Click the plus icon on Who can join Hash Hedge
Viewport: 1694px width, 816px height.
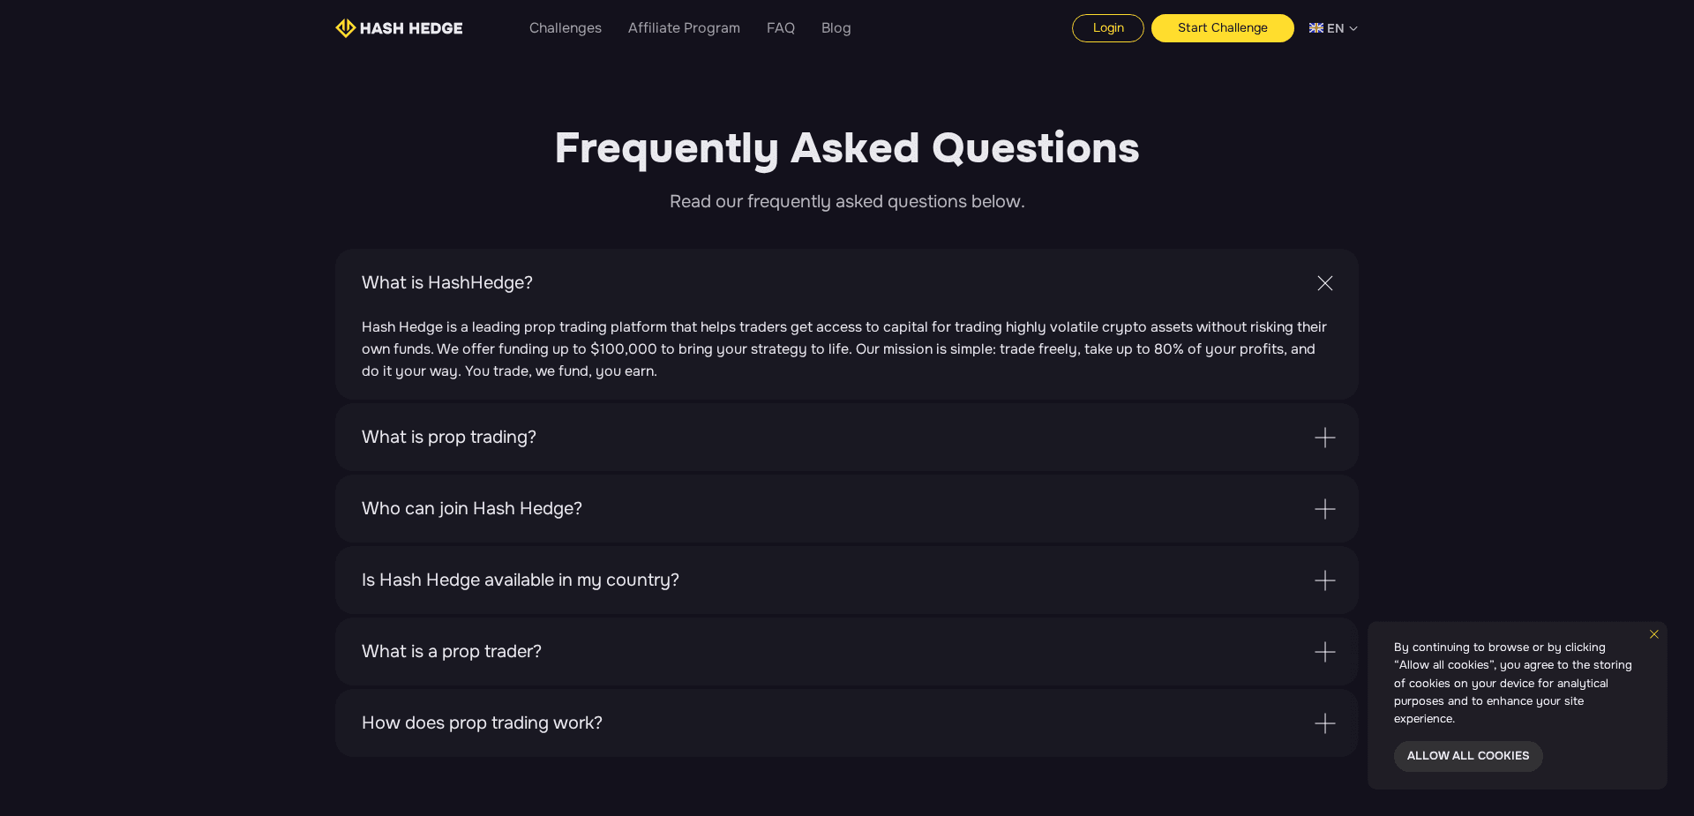coord(1324,508)
